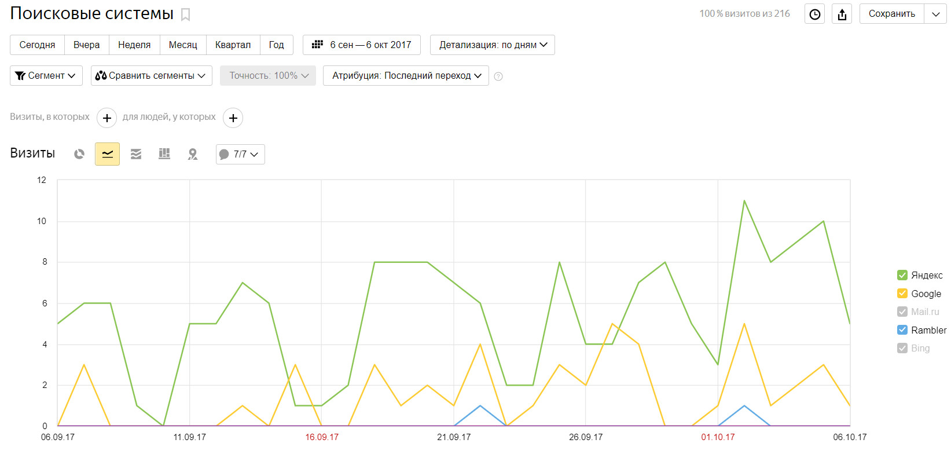Open the Сравнить сегменты dropdown
The height and width of the screenshot is (465, 951).
[x=152, y=76]
